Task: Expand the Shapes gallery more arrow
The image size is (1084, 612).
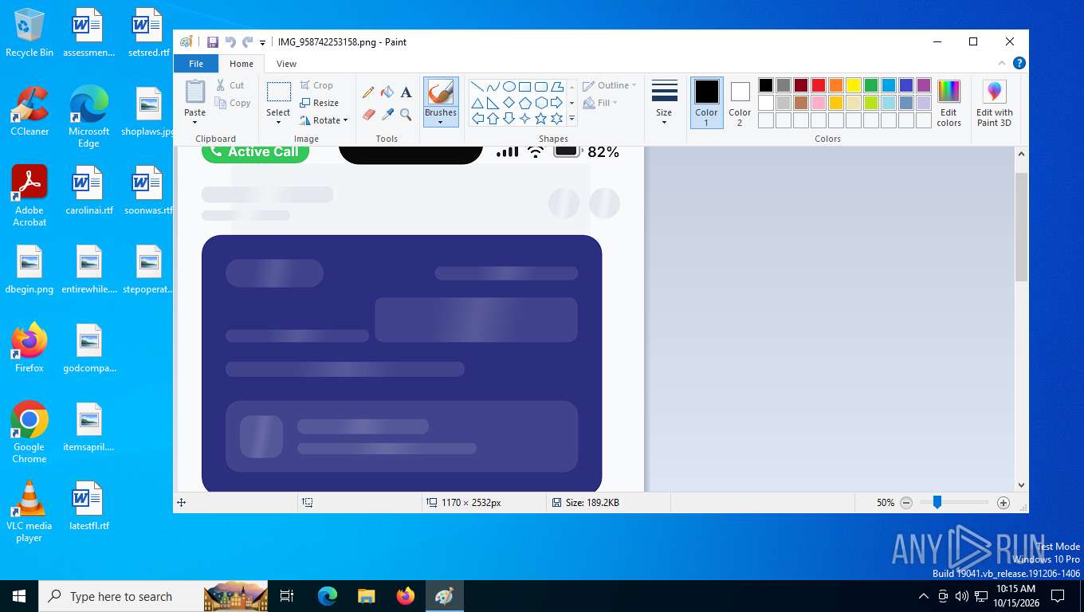Action: coord(571,119)
